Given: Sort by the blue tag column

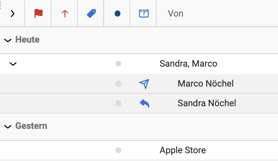Looking at the screenshot, I should coord(91,14).
